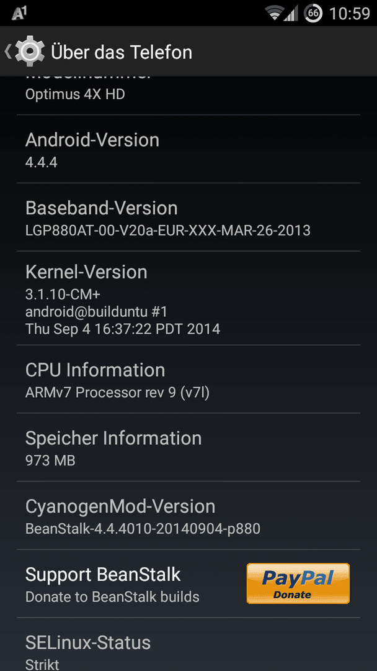Tap the Über das Telefon title
The height and width of the screenshot is (671, 377).
pyautogui.click(x=122, y=52)
